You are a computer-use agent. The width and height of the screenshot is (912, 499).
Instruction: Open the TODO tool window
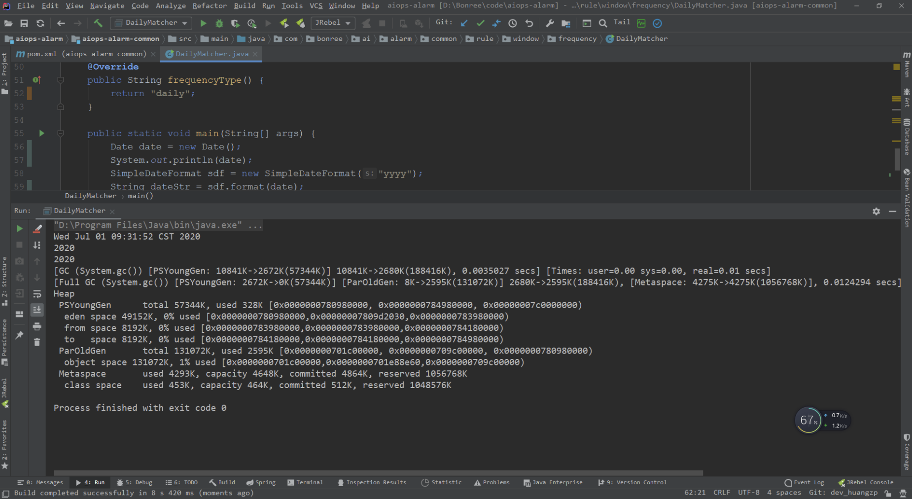181,483
